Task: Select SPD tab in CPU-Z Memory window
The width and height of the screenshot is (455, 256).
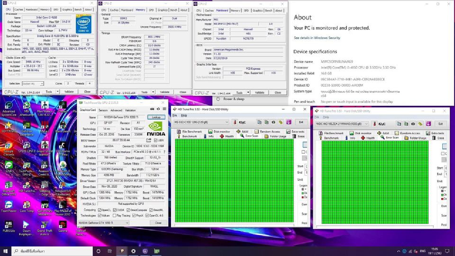Action: pyautogui.click(x=151, y=10)
